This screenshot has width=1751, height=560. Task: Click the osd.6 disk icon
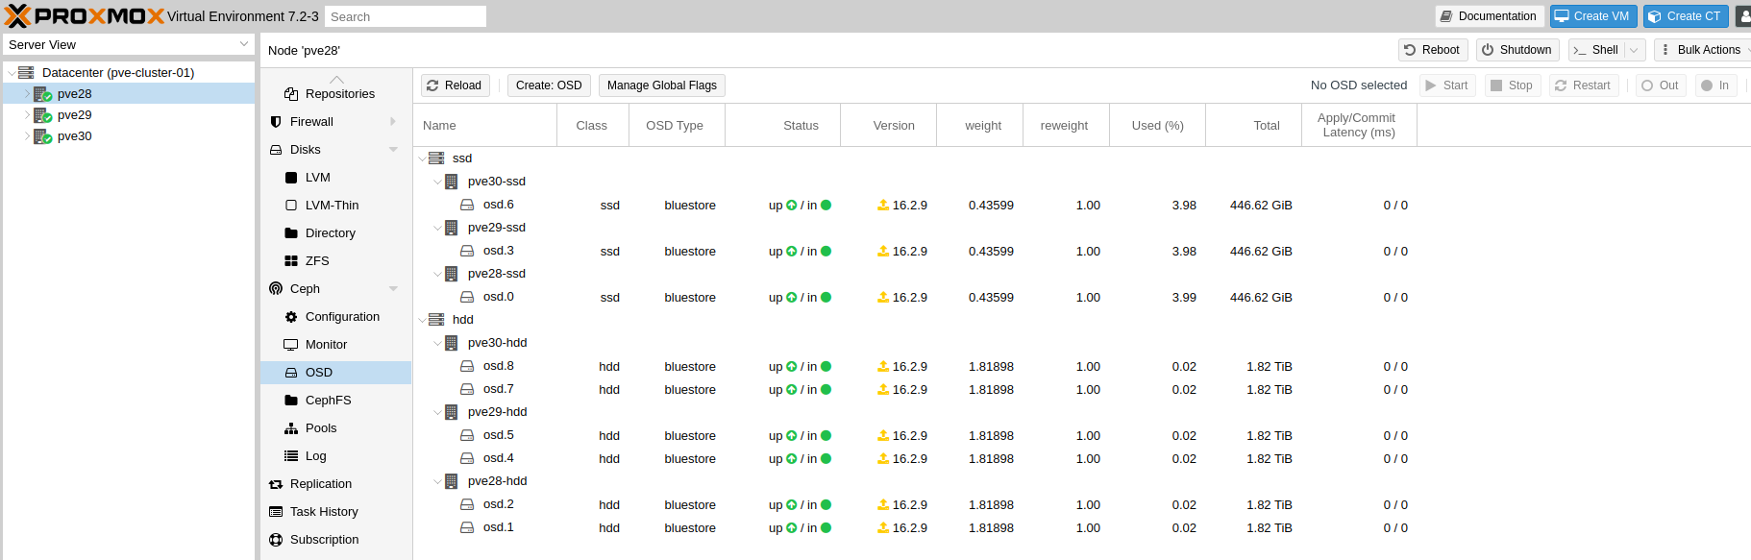coord(467,205)
